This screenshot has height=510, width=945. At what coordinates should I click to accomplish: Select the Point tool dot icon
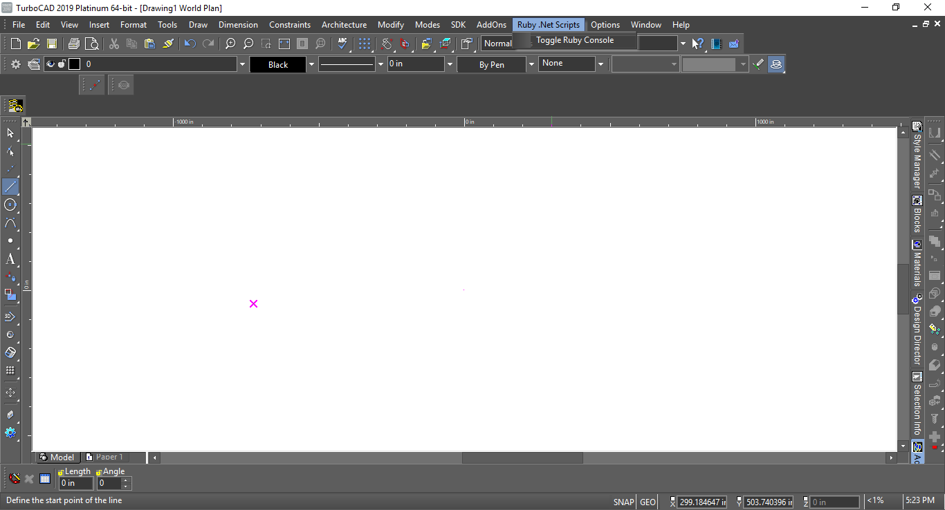pos(10,240)
